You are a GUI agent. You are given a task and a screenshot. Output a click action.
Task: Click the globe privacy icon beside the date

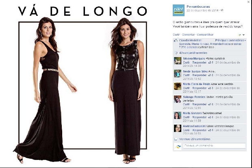coord(222,10)
